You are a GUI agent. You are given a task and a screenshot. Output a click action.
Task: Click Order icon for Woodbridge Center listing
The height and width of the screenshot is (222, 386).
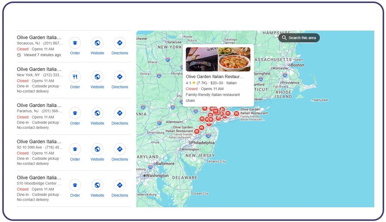pos(75,185)
